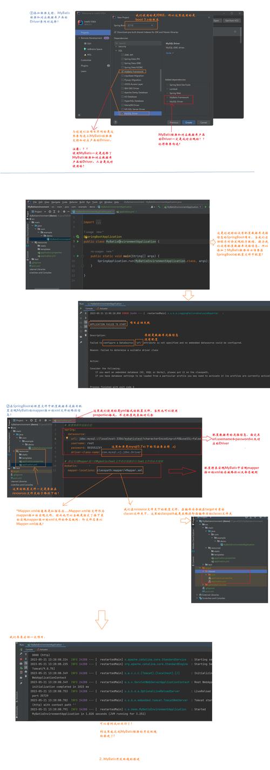Image resolution: width=270 pixels, height=770 pixels.
Task: Check the Spring Data JDBC dependency
Action: [122, 63]
